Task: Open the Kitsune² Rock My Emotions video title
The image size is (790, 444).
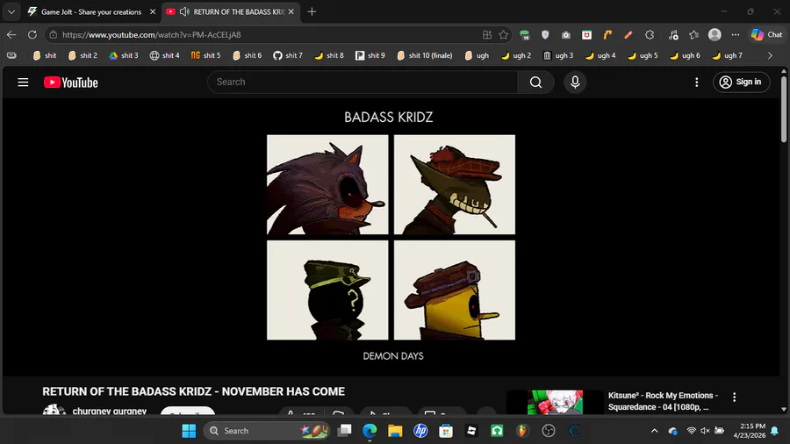Action: (x=663, y=401)
